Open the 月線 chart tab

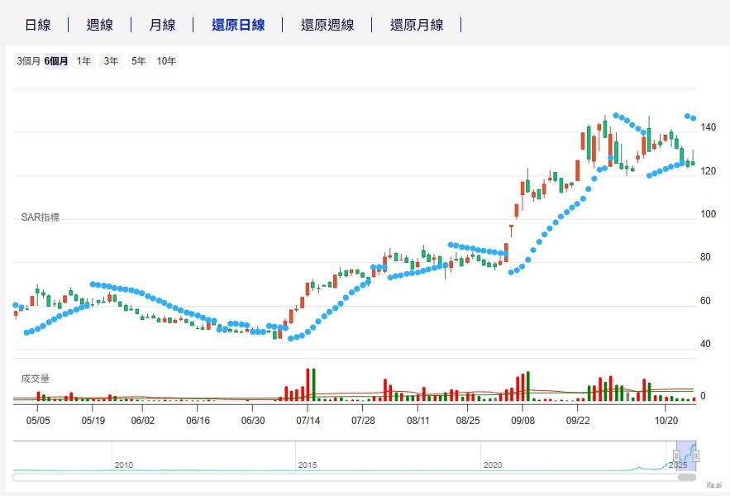pos(162,25)
